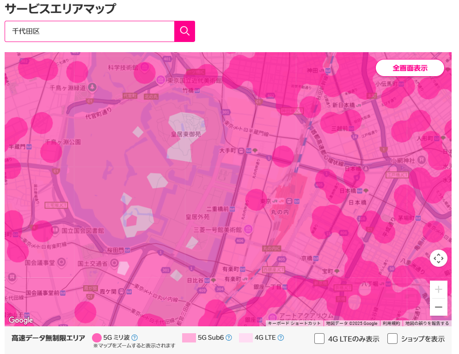Click the 科学技術館 museum marker
Viewport: 459px width, 354px height.
(x=144, y=67)
